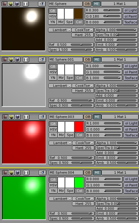Click ol Paint button in Sphere.004 panel
Viewport: 139px width, 223px height.
(131, 185)
